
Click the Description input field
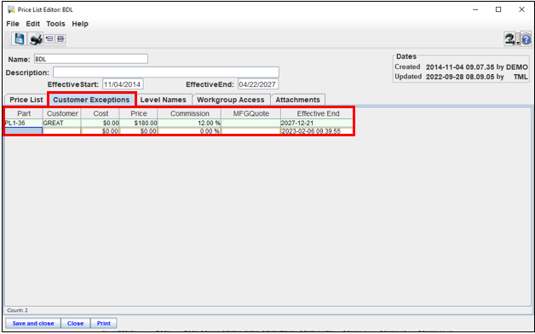point(166,72)
